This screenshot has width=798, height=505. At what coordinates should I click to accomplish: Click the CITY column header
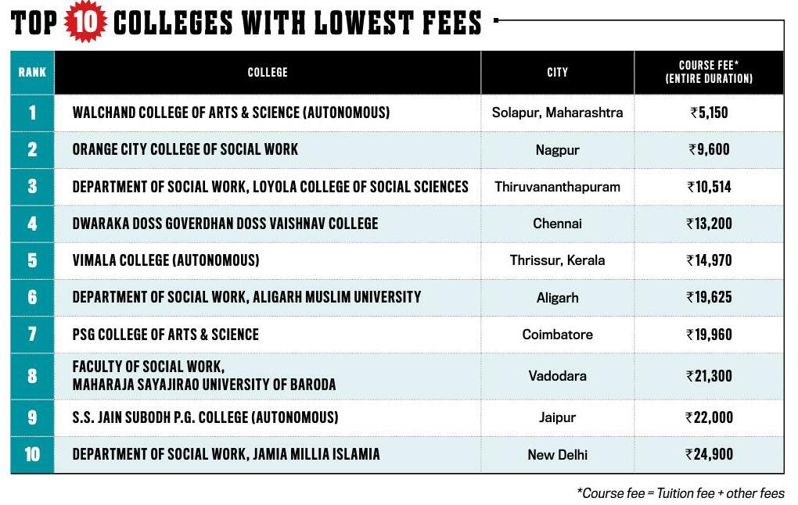click(557, 72)
